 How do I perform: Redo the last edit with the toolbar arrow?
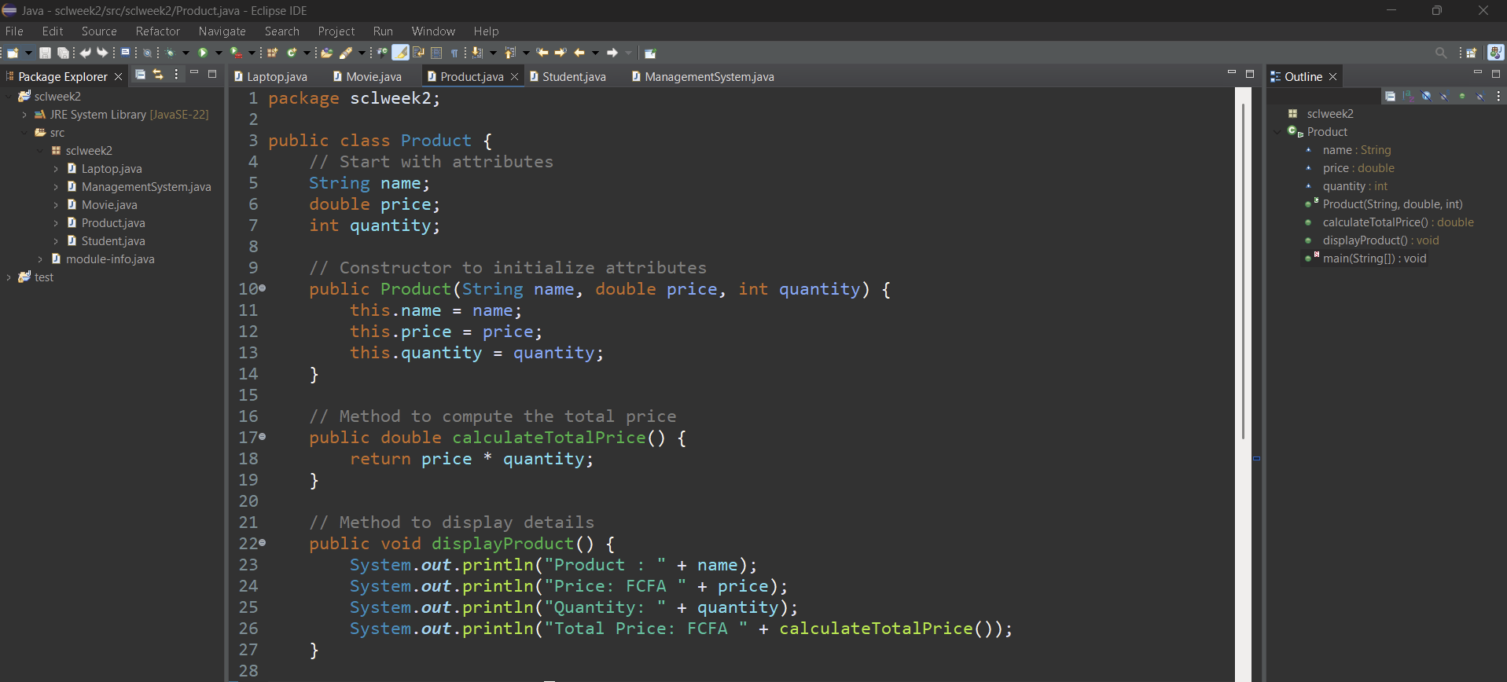(102, 53)
